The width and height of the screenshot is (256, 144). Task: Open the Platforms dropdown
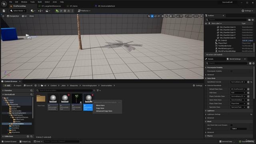pos(84,11)
